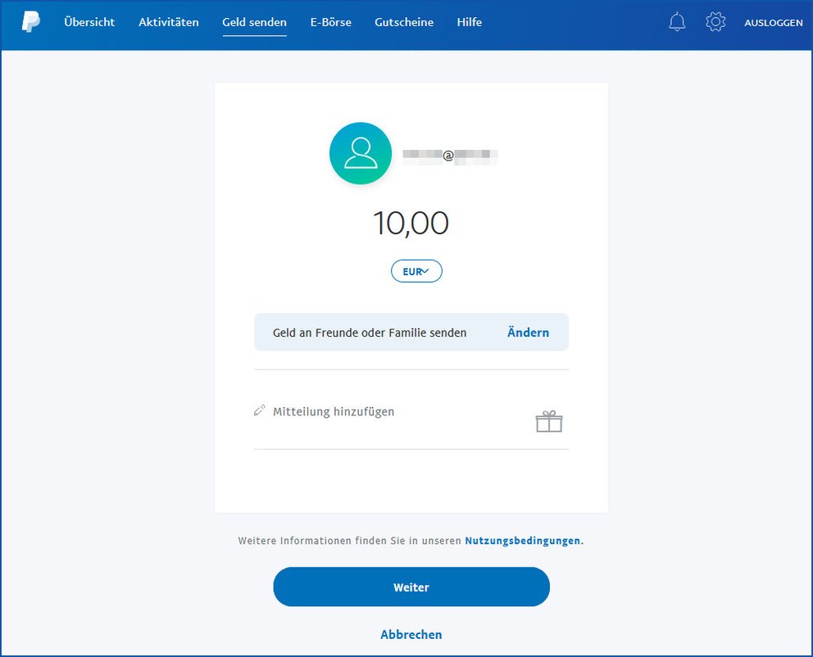This screenshot has width=813, height=657.
Task: Click AUSLOGGEN to log out
Action: (x=774, y=23)
